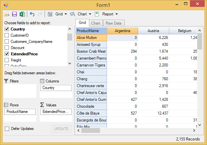Maximize the Form1 window
Screen dimensions: 207x145
tap(186, 4)
